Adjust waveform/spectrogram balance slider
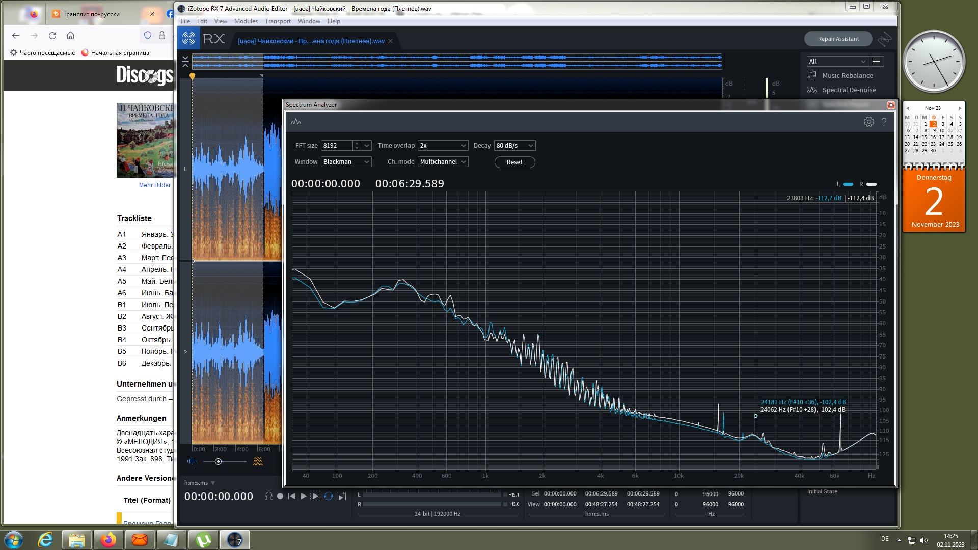The image size is (978, 550). click(x=218, y=461)
